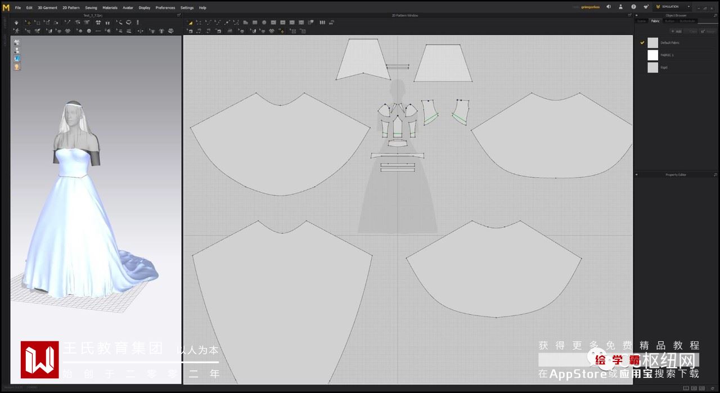This screenshot has width=720, height=393.
Task: Click the Assign button in Fabric list
Action: (708, 31)
